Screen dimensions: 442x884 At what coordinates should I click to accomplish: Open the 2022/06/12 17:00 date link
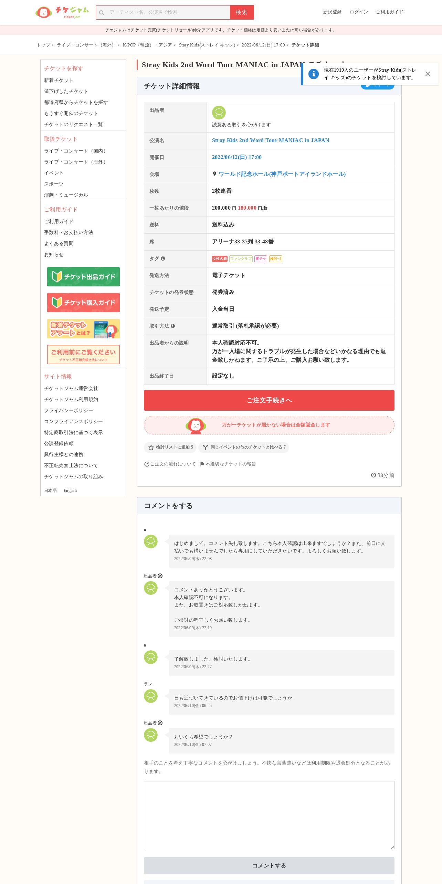pyautogui.click(x=237, y=157)
